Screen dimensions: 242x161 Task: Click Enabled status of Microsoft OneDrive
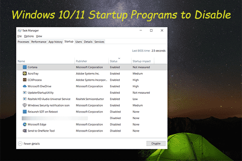115,86
